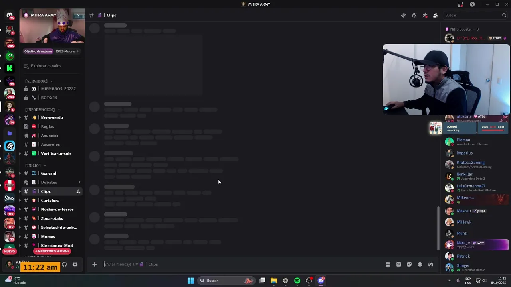The height and width of the screenshot is (287, 511).
Task: Open the green frog server icon
Action: 10,56
